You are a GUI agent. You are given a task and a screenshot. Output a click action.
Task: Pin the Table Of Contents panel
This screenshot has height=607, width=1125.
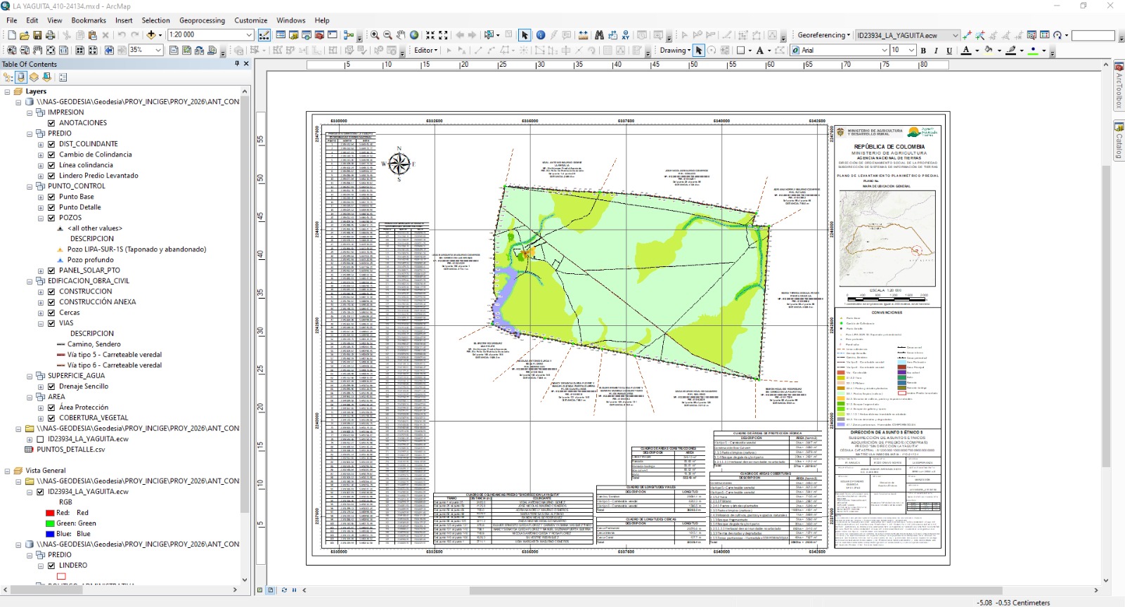point(237,64)
